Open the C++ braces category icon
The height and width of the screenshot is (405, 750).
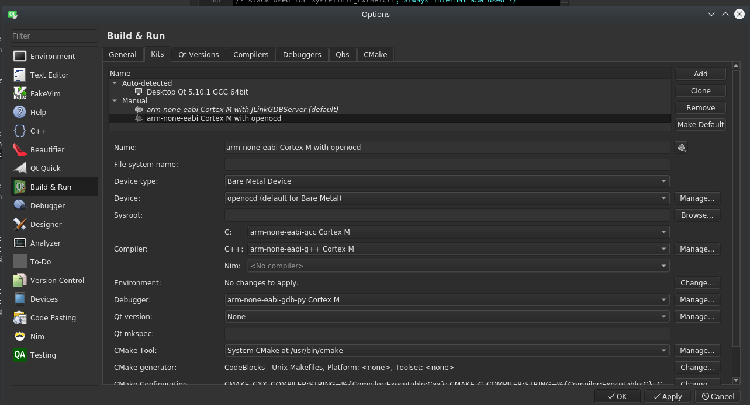[20, 131]
